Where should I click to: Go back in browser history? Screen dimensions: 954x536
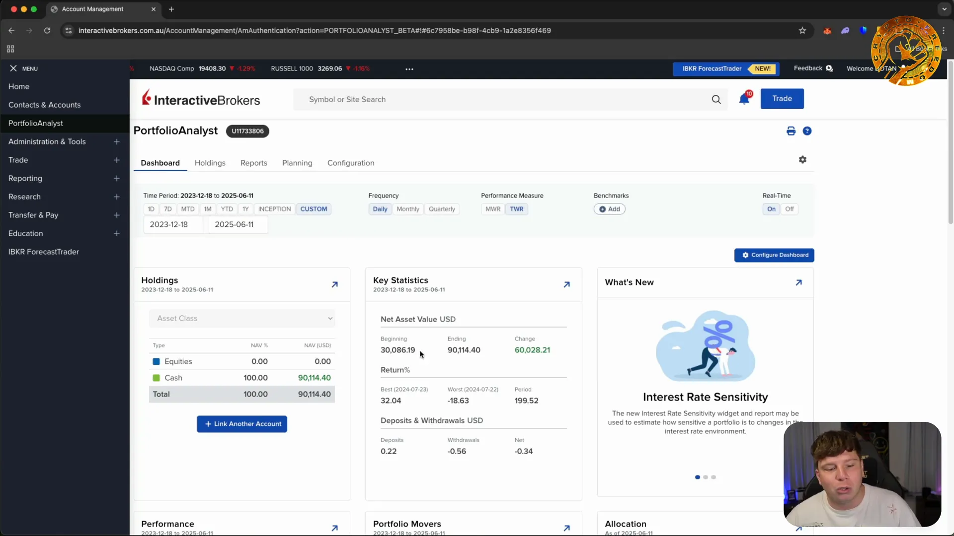click(11, 31)
